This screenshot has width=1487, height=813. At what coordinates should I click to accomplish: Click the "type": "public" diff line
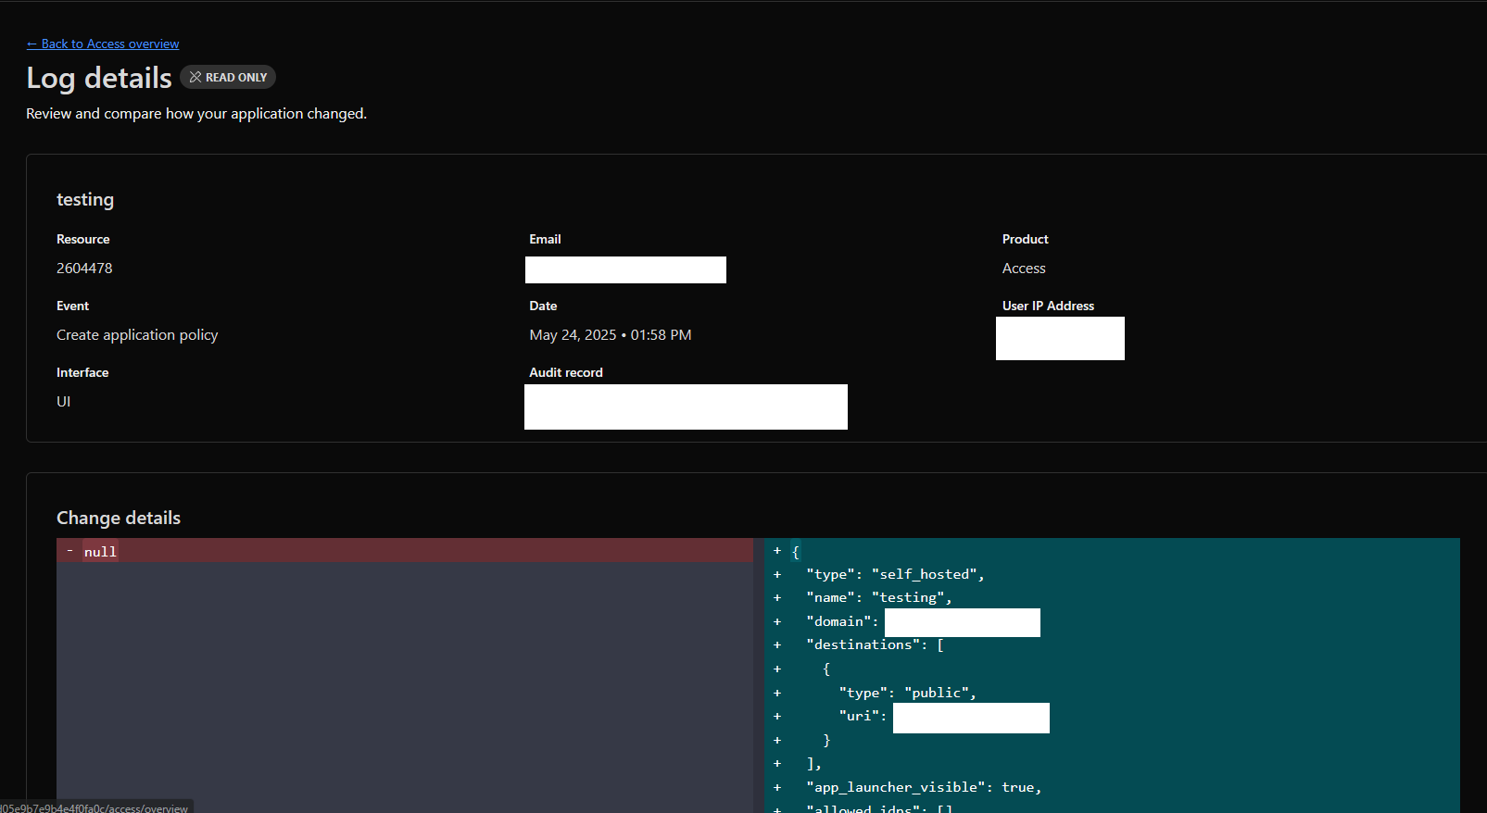pos(906,694)
